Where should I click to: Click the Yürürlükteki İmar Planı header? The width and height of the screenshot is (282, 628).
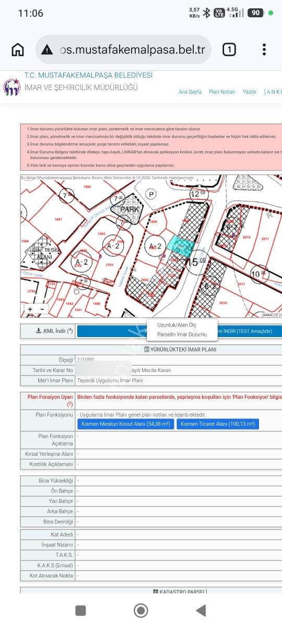[x=180, y=349]
